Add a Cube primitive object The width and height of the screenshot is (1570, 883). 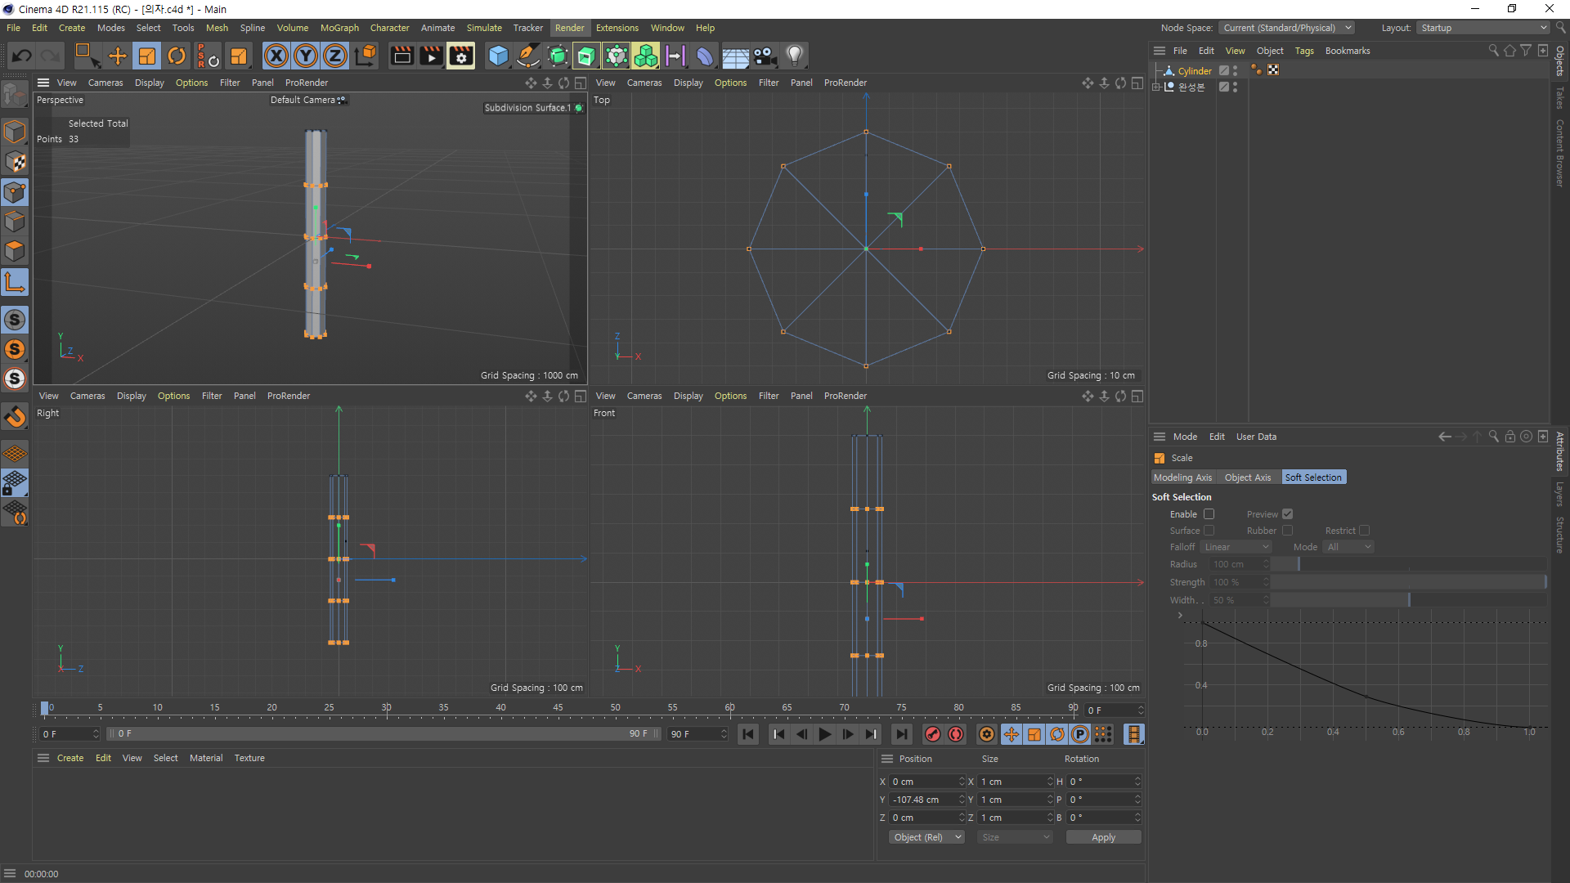(x=498, y=56)
